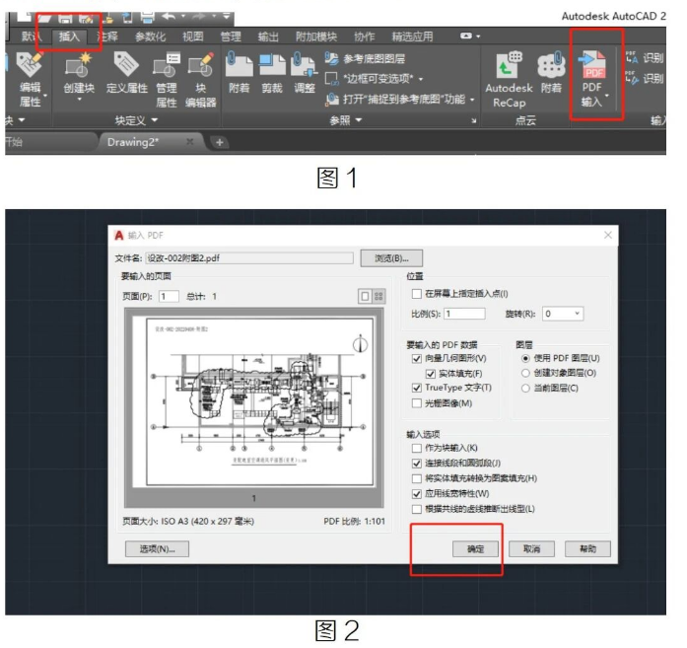Open the PDF Import (PDF输入) dropdown arrow
This screenshot has width=687, height=648.
coord(607,96)
